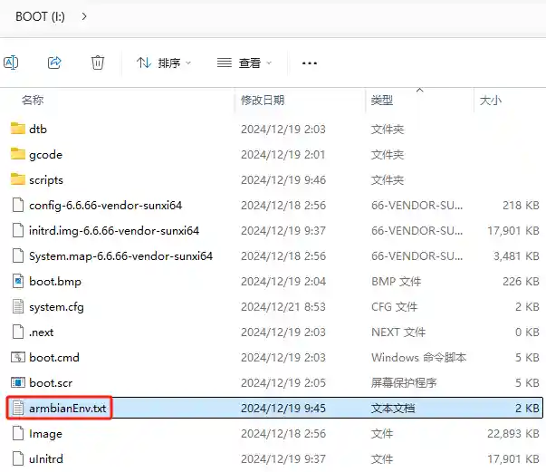Click the 'Windows 命令脚本' type cell
Image resolution: width=546 pixels, height=472 pixels.
(x=419, y=358)
